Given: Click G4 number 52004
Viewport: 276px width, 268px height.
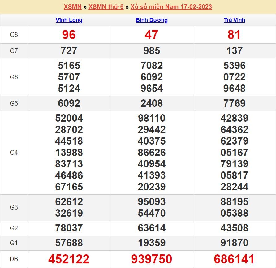Looking at the screenshot, I should point(69,118).
